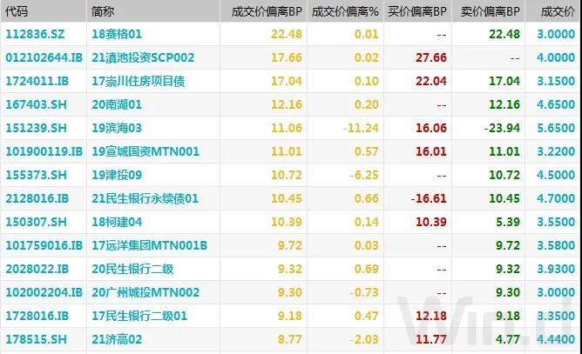Select bond name 17远洋集团MTN001B
Screen dimensions: 582x354
point(149,245)
